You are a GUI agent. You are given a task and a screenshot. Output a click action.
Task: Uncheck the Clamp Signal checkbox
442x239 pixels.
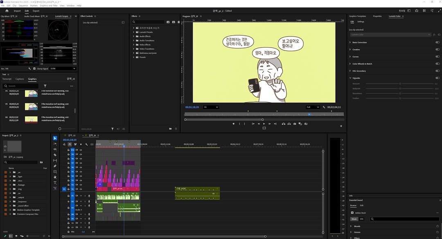coord(34,69)
